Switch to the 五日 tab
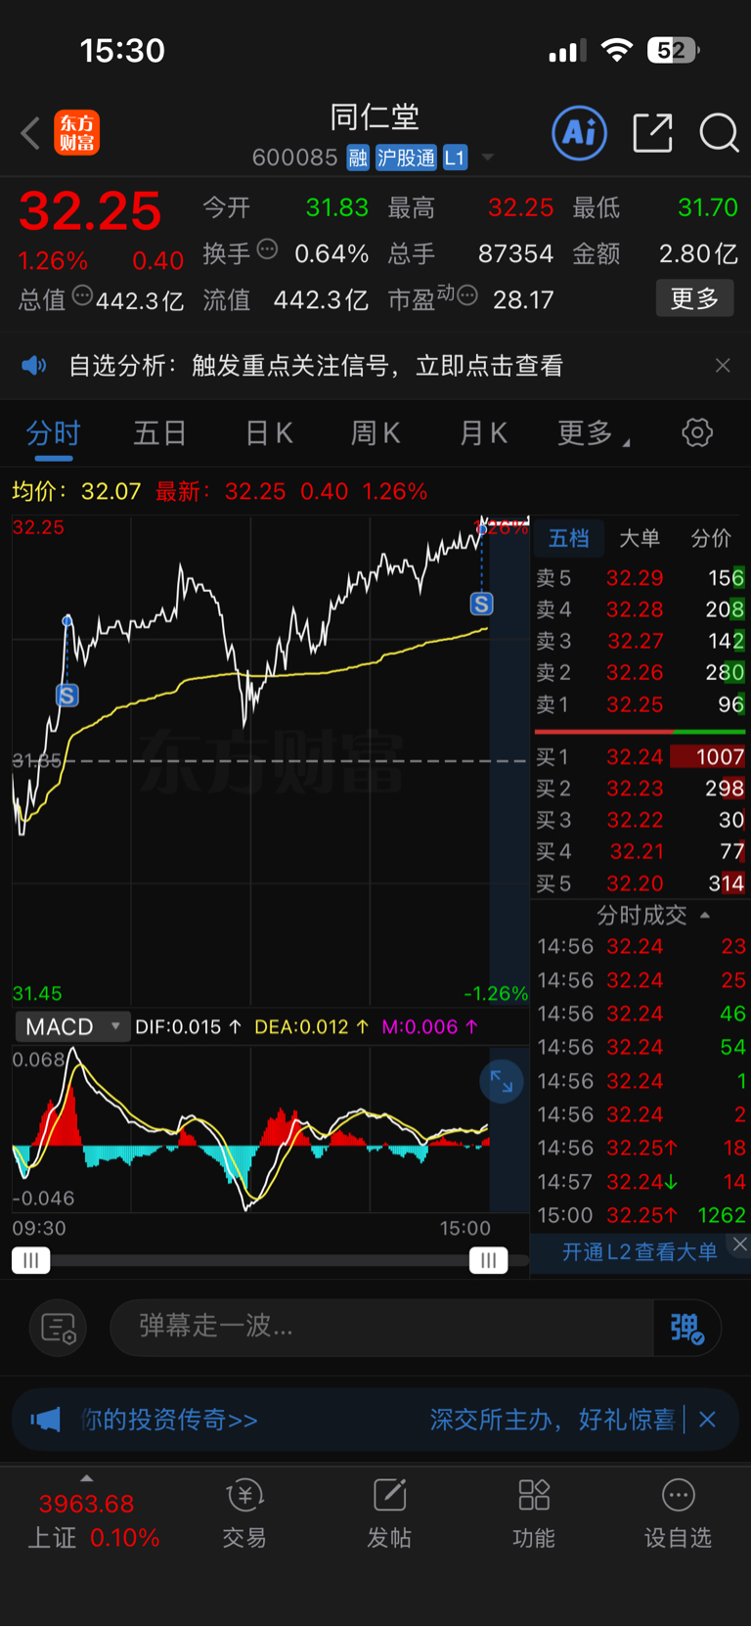The width and height of the screenshot is (751, 1627). point(159,432)
